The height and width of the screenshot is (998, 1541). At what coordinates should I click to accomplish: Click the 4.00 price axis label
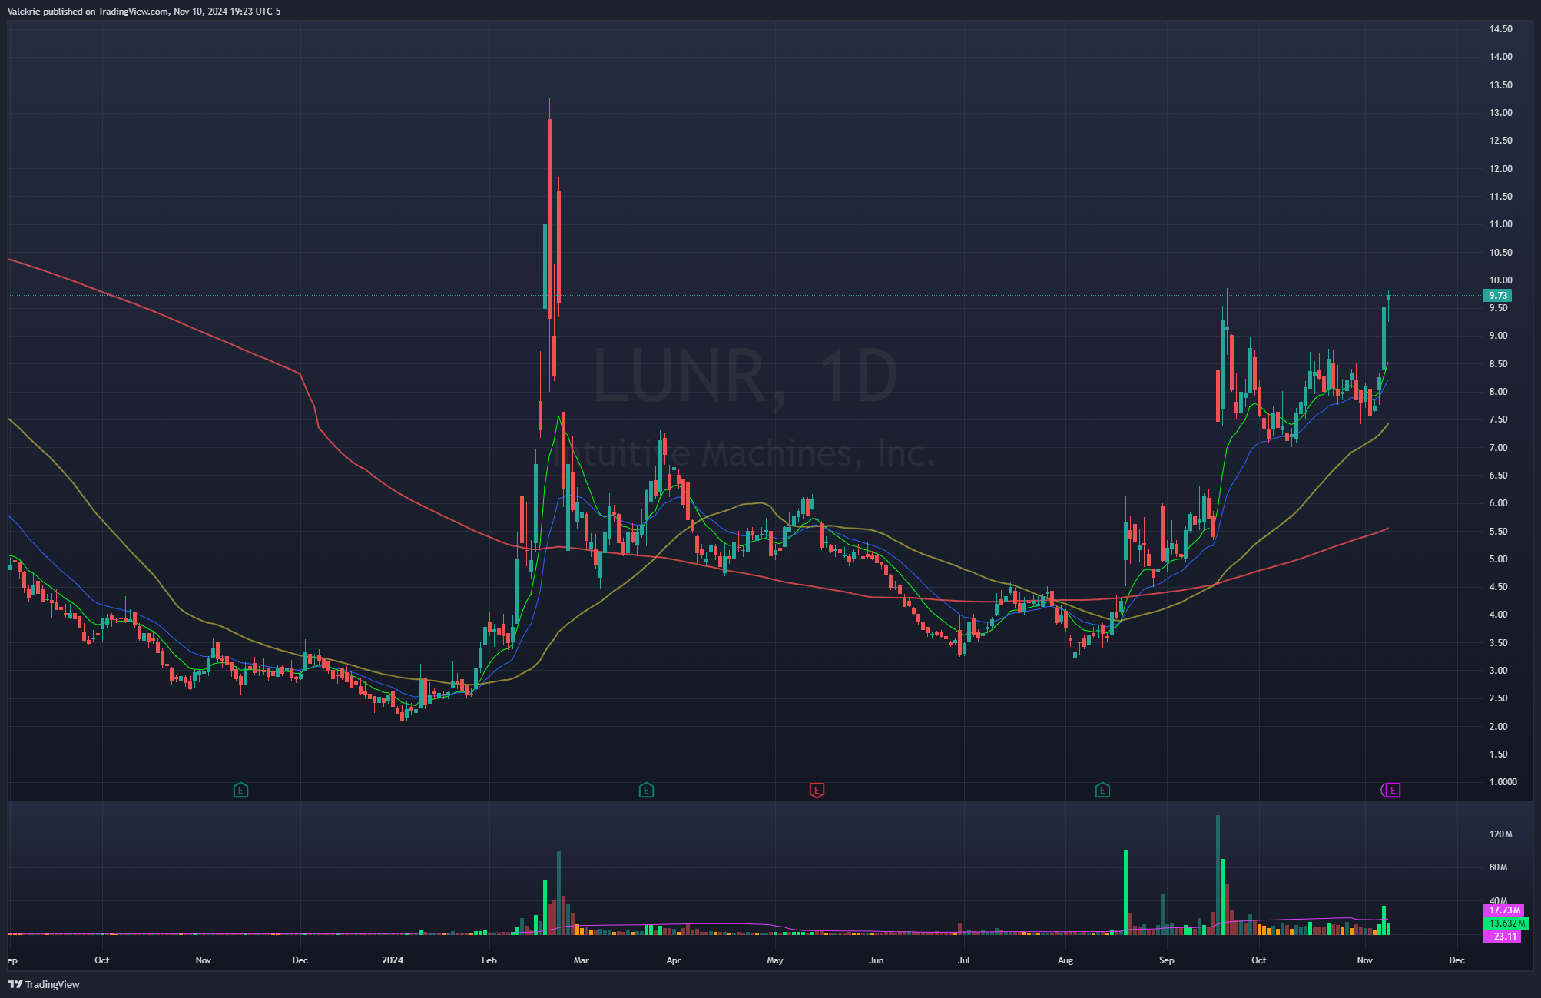[1498, 615]
